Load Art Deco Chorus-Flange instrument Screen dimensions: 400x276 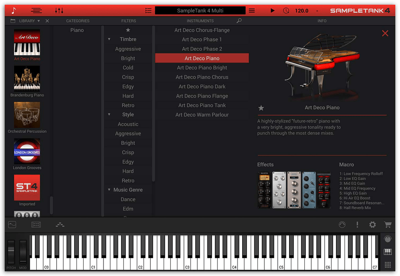pos(202,30)
